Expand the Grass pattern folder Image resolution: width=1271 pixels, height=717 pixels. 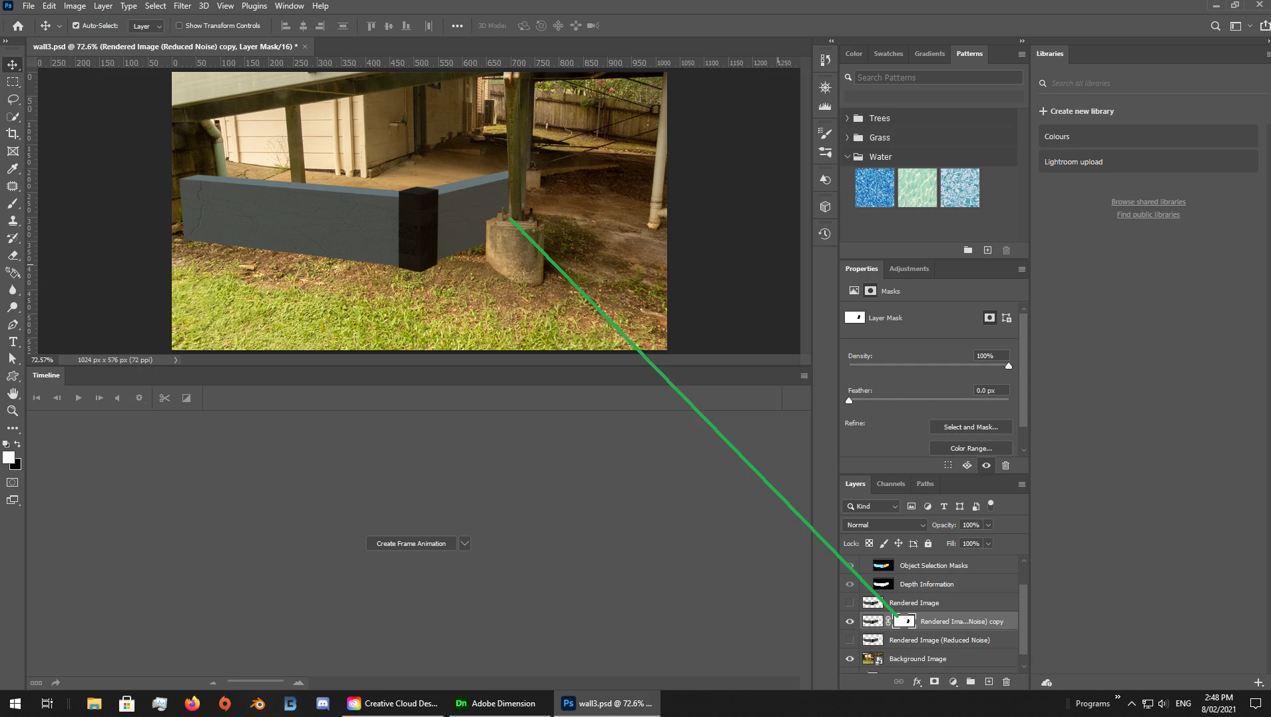click(847, 138)
